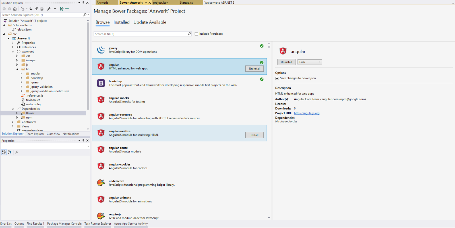This screenshot has height=228, width=455.
Task: Expand the Bower dependencies node
Action: pyautogui.click(x=17, y=113)
